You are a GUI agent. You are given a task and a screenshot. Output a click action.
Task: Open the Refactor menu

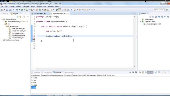(18, 6)
